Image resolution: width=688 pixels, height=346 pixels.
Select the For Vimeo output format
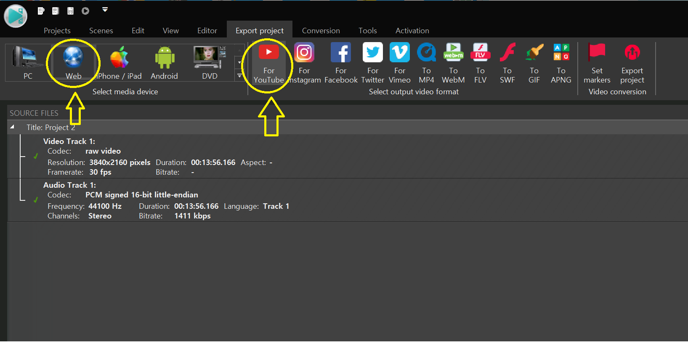point(399,63)
